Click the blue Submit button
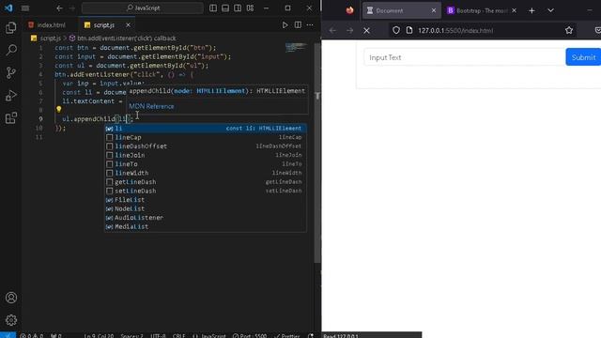 [583, 57]
